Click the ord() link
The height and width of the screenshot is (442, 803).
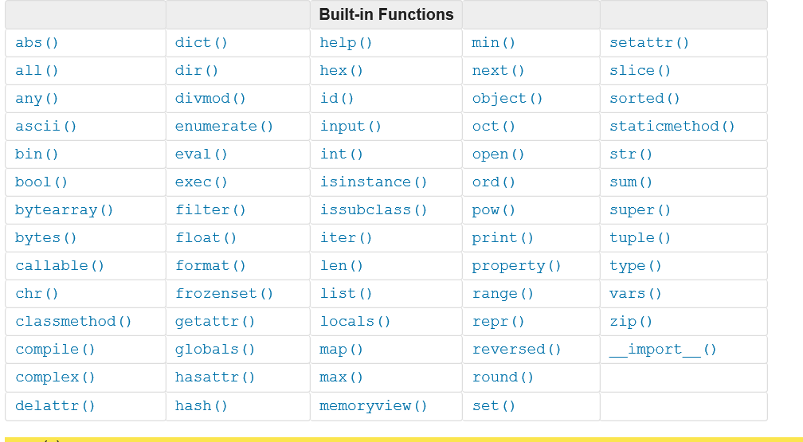pos(494,182)
